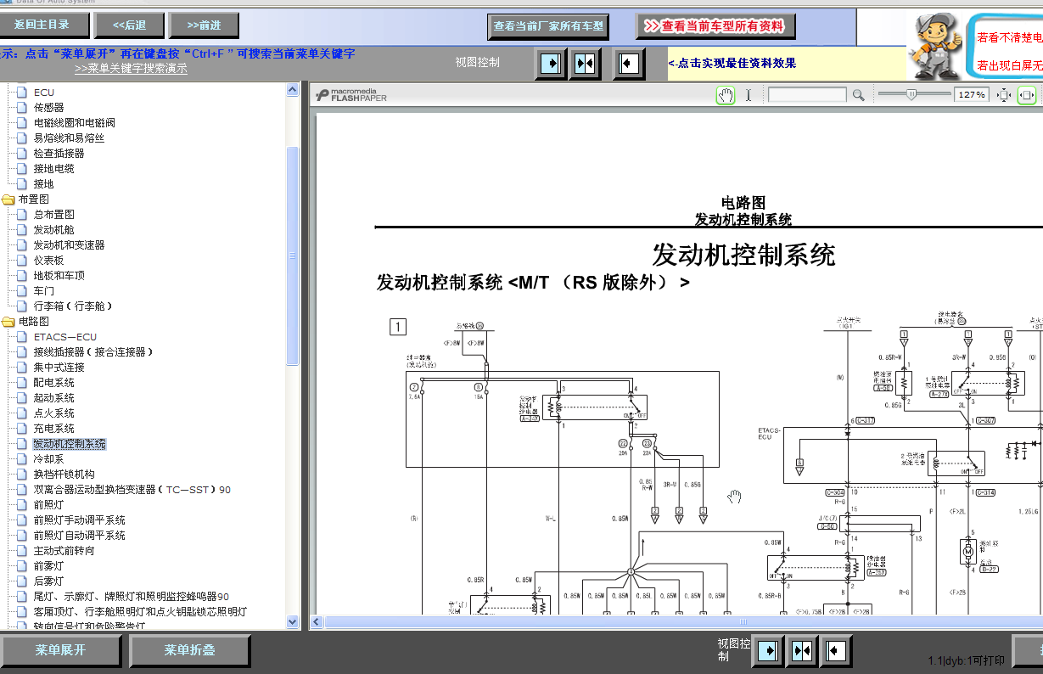Click the document icon beside 传感器

(22, 108)
